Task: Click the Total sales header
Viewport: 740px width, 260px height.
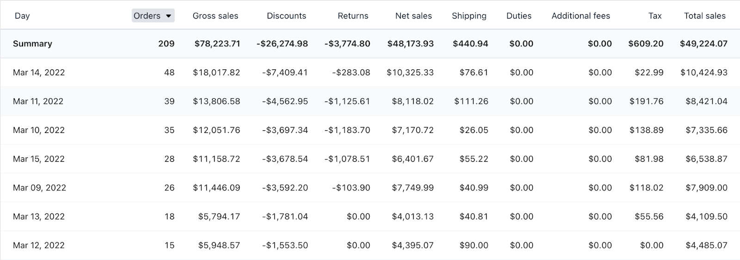Action: pyautogui.click(x=705, y=16)
